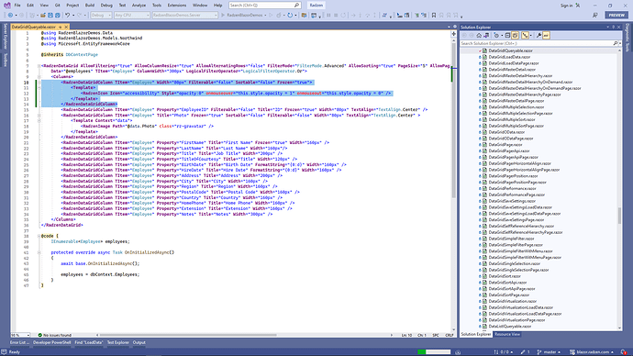Click the bookmark toggle toolbar icon
The image size is (633, 356).
434,15
